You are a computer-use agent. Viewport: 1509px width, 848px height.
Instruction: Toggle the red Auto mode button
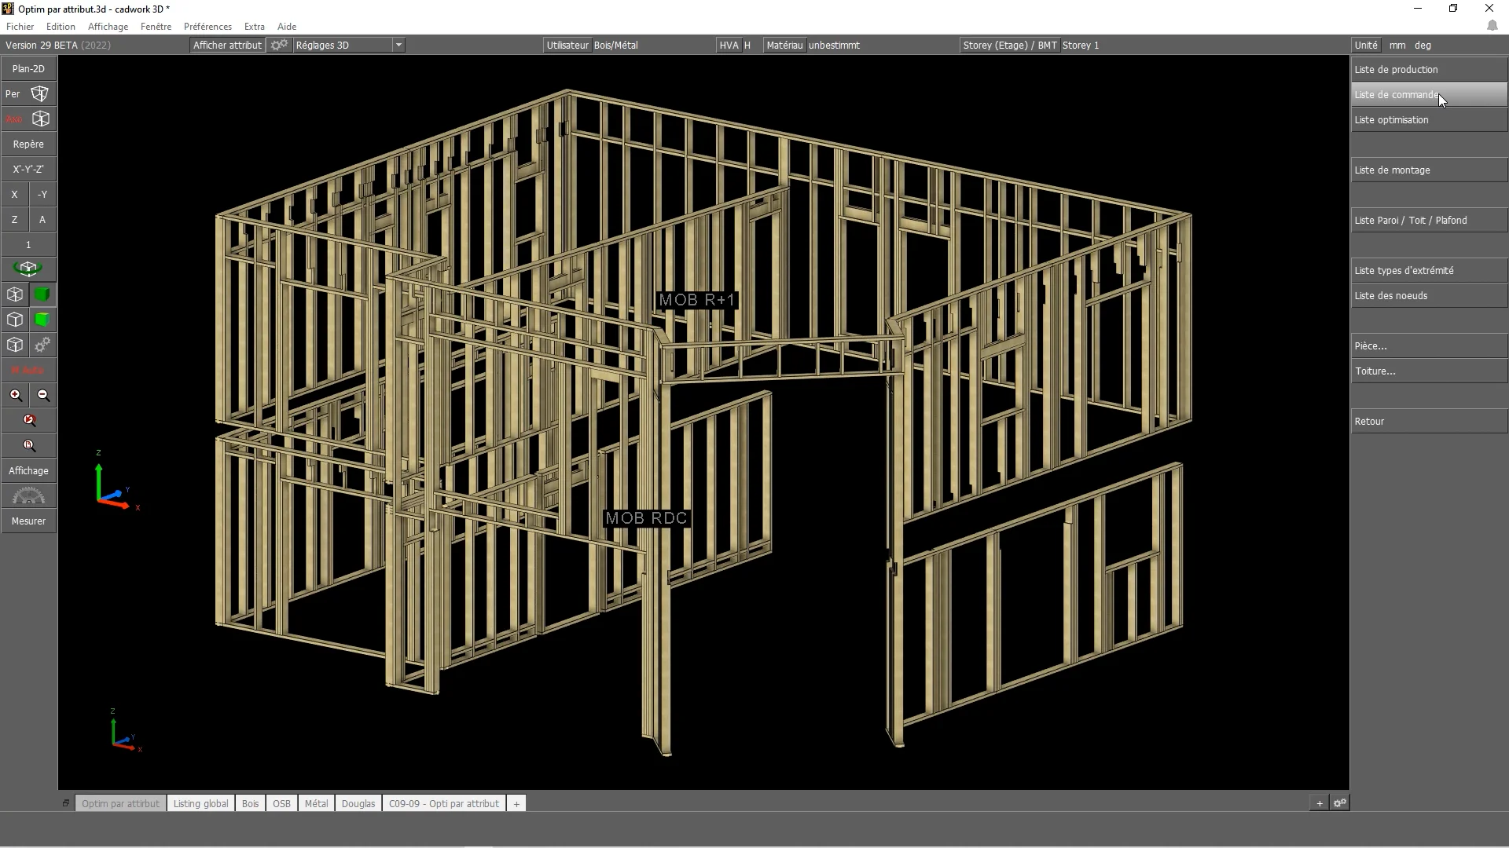coord(28,370)
